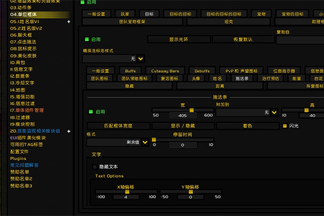Image resolution: width=324 pixels, height=216 pixels.
Task: Click the 宽 value field showing 405
Action: tap(182, 116)
